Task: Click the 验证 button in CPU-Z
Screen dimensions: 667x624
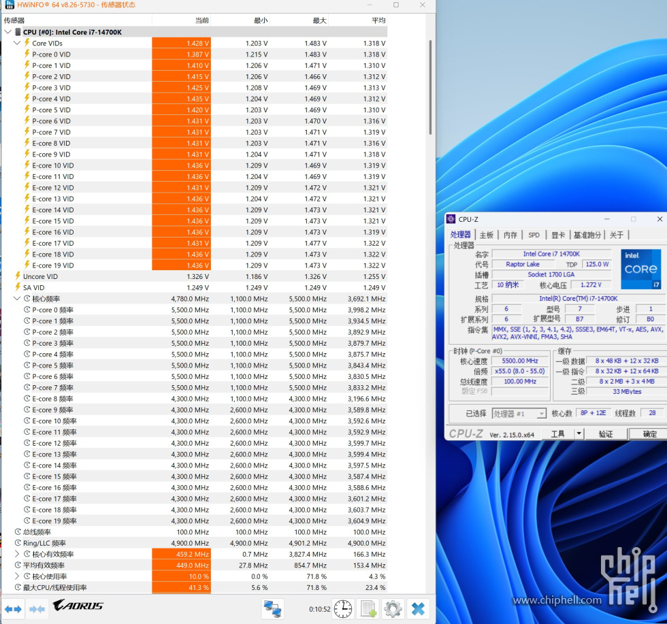Action: point(605,434)
